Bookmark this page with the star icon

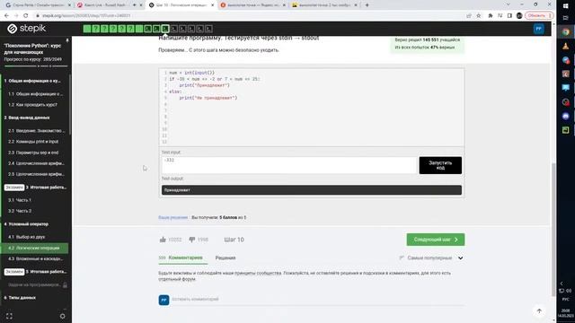pyautogui.click(x=479, y=15)
